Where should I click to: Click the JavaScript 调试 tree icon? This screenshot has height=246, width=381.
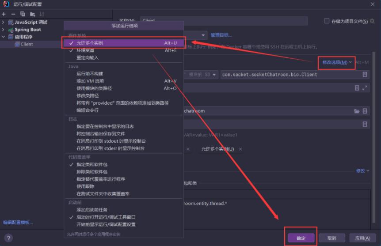pos(11,23)
